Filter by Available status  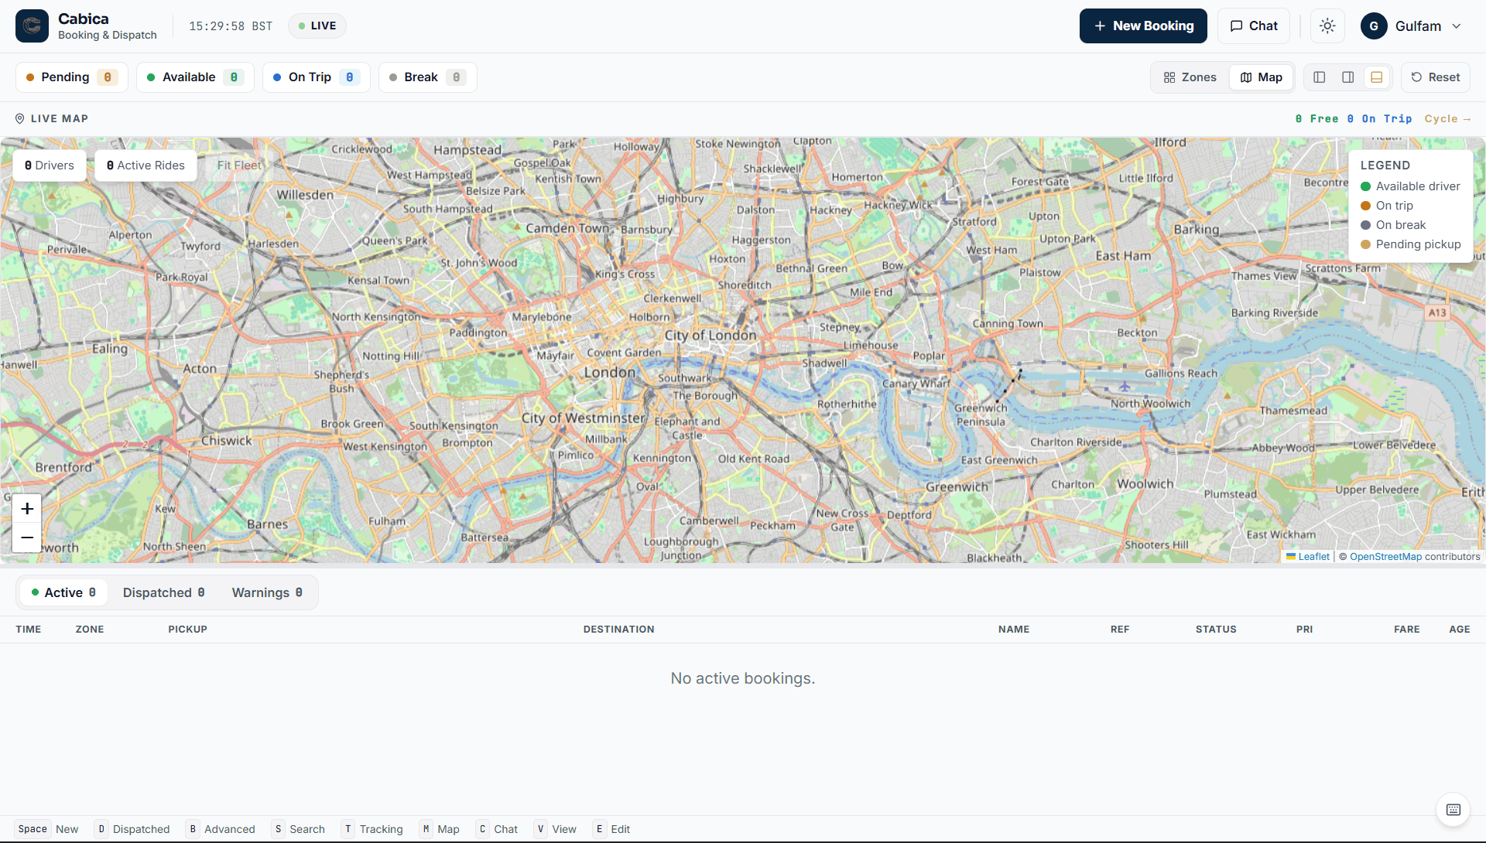tap(195, 77)
